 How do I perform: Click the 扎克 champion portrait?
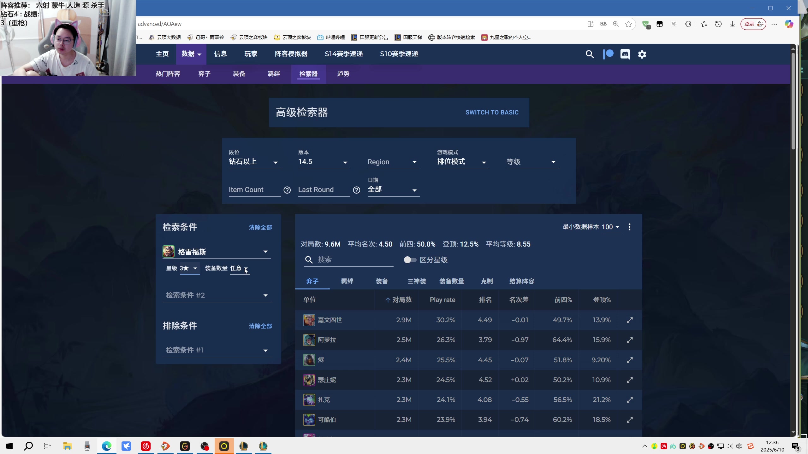(309, 400)
